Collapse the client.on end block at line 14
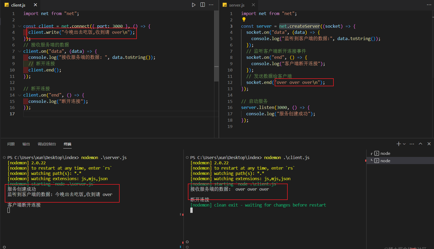 click(20, 95)
